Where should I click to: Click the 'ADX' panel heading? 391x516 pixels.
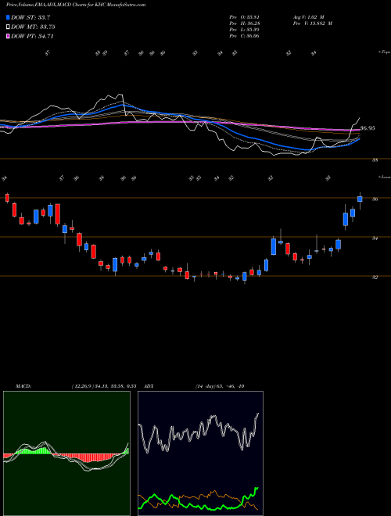pos(149,386)
